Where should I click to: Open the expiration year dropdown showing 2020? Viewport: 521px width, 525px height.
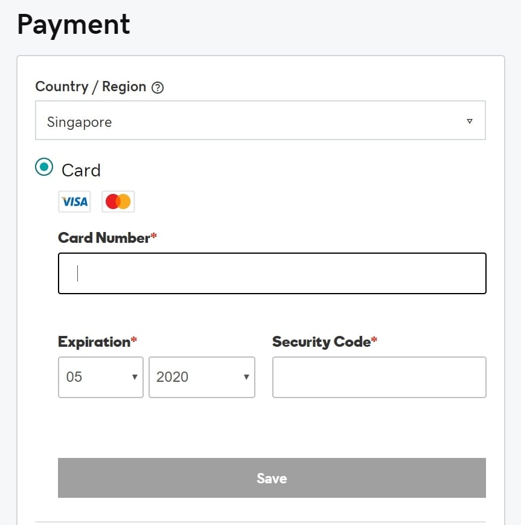coord(202,378)
